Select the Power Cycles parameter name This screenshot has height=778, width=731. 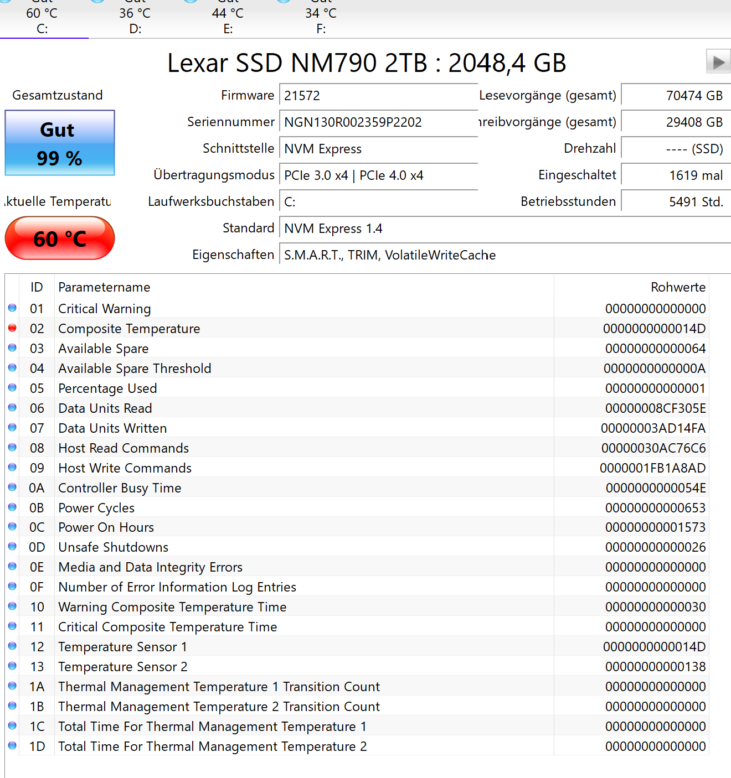(x=96, y=508)
